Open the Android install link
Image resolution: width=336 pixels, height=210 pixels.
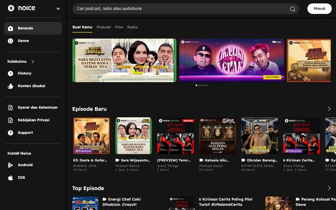tap(25, 165)
